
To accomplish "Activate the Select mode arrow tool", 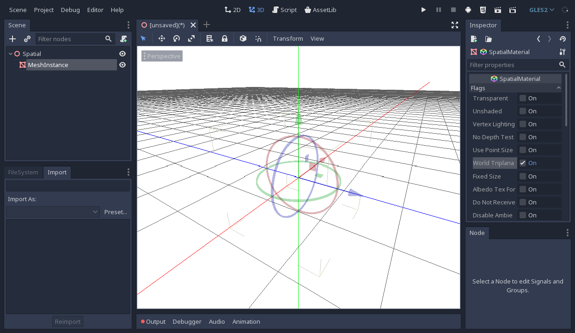I will coord(143,38).
